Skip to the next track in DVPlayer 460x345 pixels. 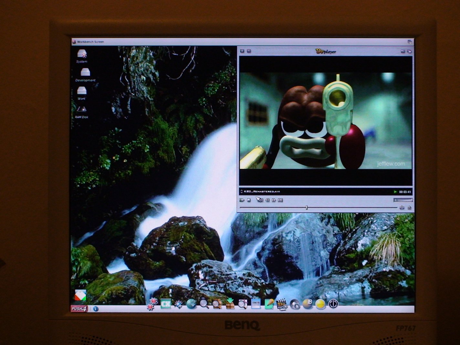280,200
